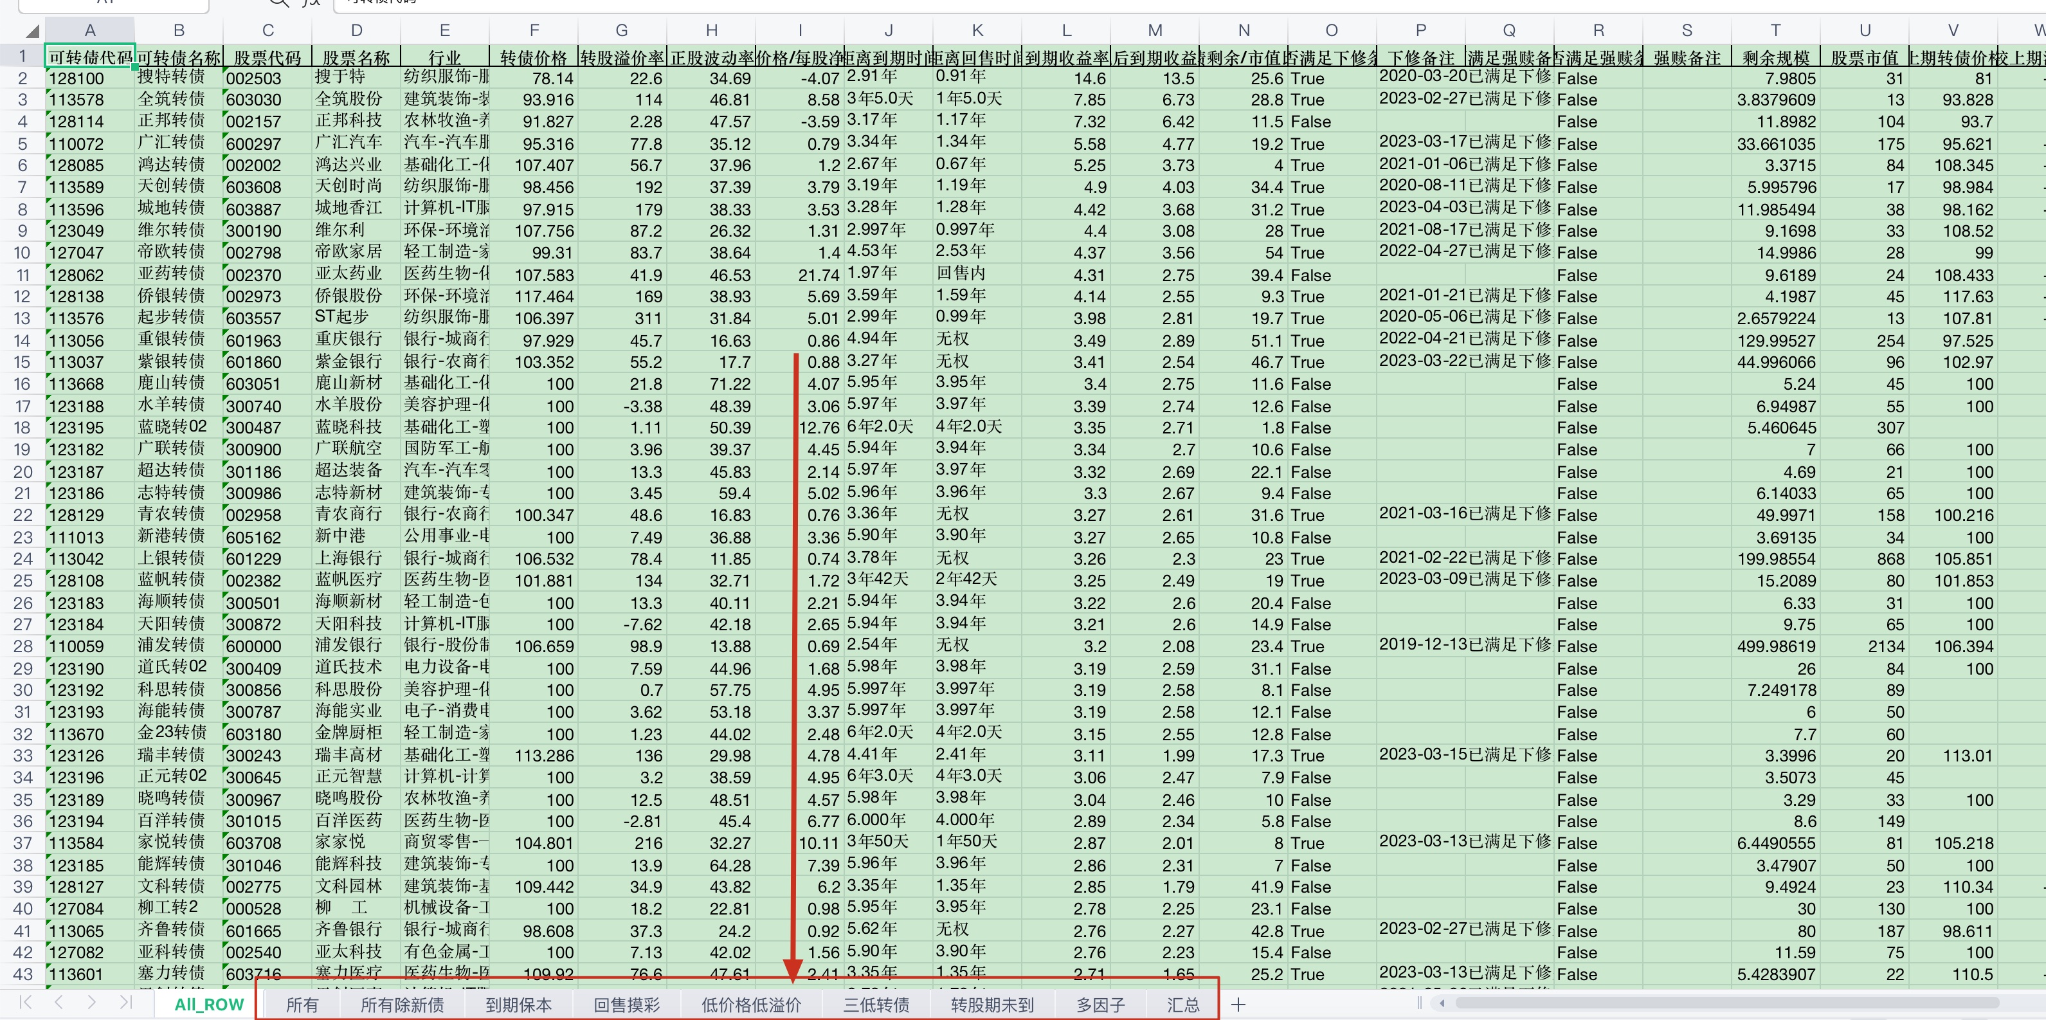Screen dimensions: 2046x1020
Task: Select row 15 header
Action: 23,362
